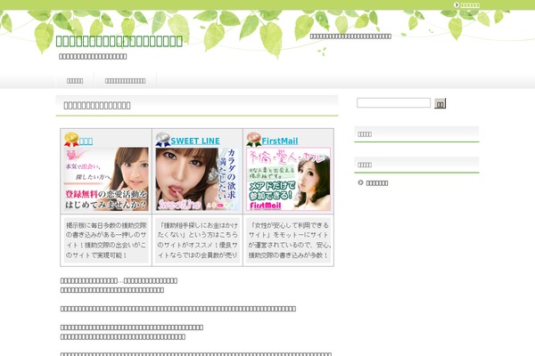The width and height of the screenshot is (535, 356).
Task: Click the bronze medal icon beside FirstMail
Action: coord(253,140)
